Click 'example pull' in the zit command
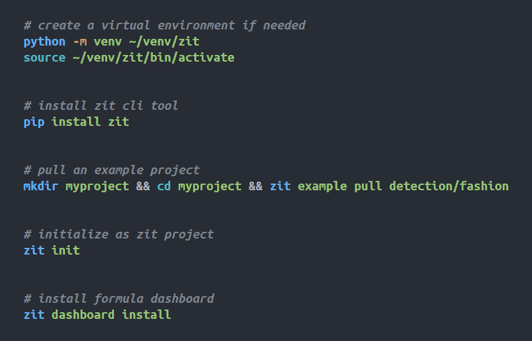The image size is (532, 341). point(340,187)
